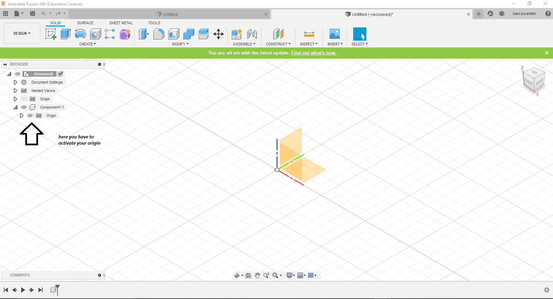Screen dimensions: 553x299
Task: Select the Look At tool
Action: [x=248, y=275]
